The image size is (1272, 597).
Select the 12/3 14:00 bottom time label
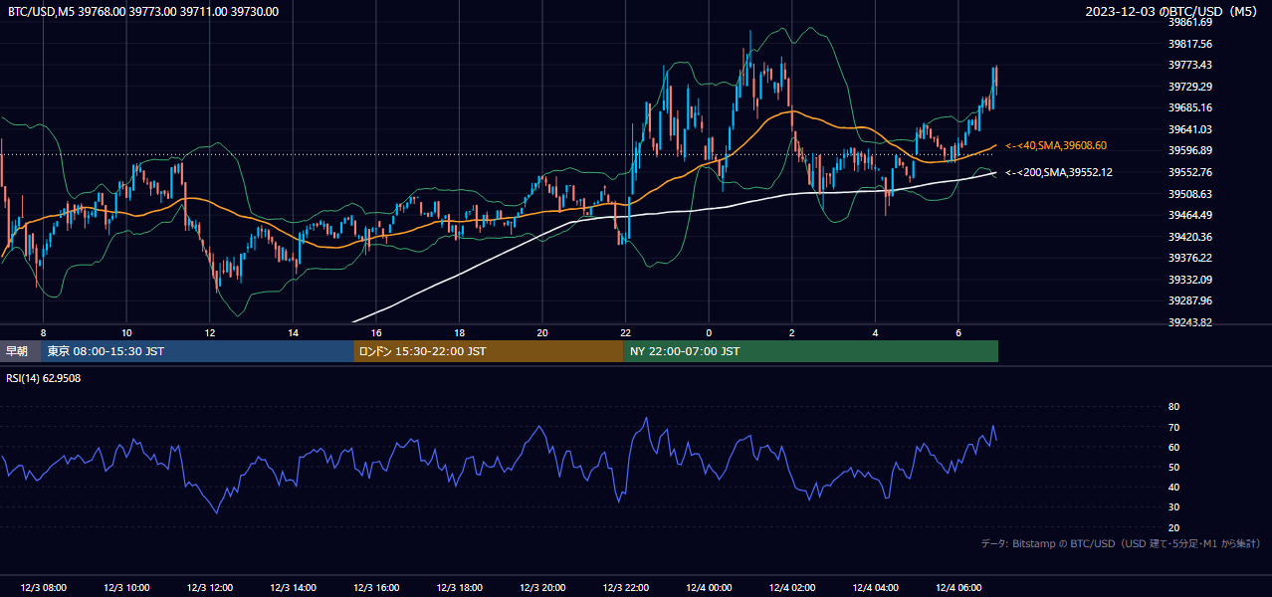[x=294, y=588]
